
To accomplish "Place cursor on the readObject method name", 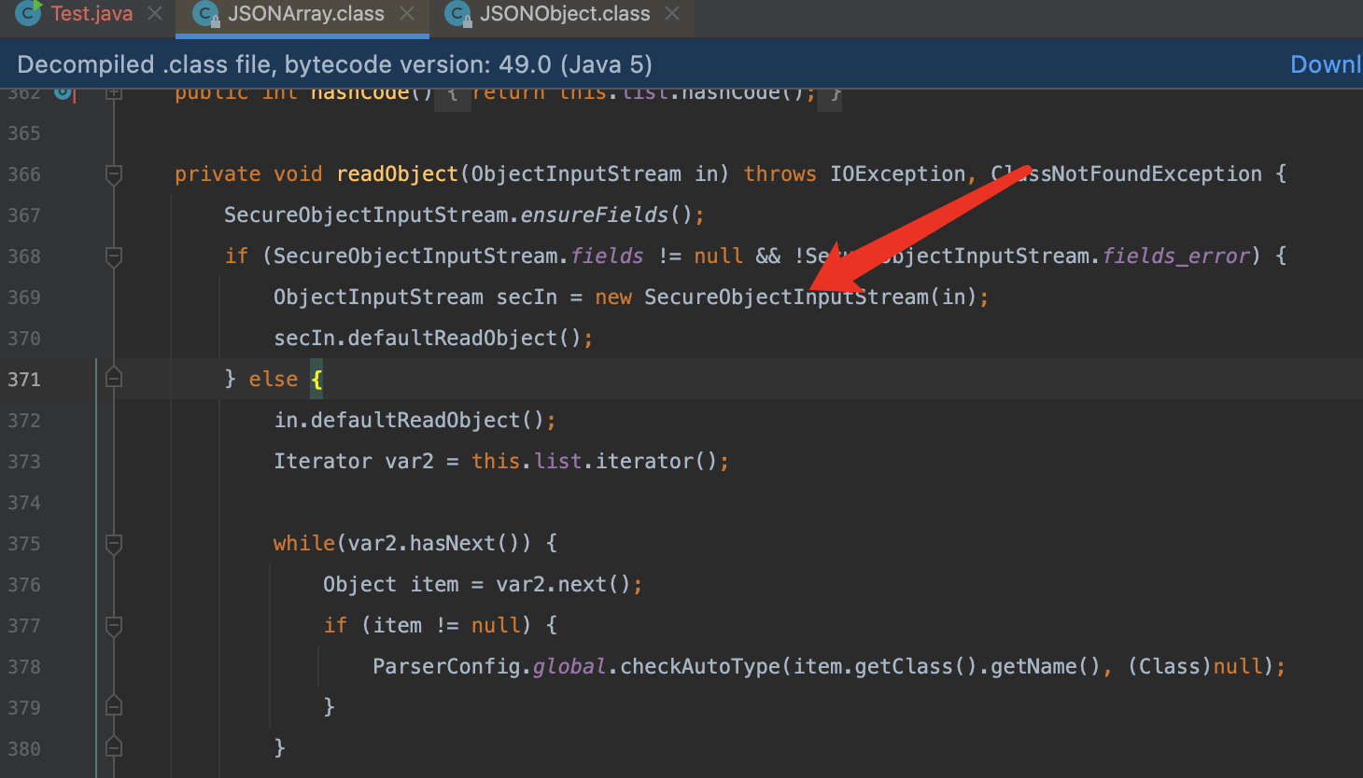I will [x=397, y=174].
